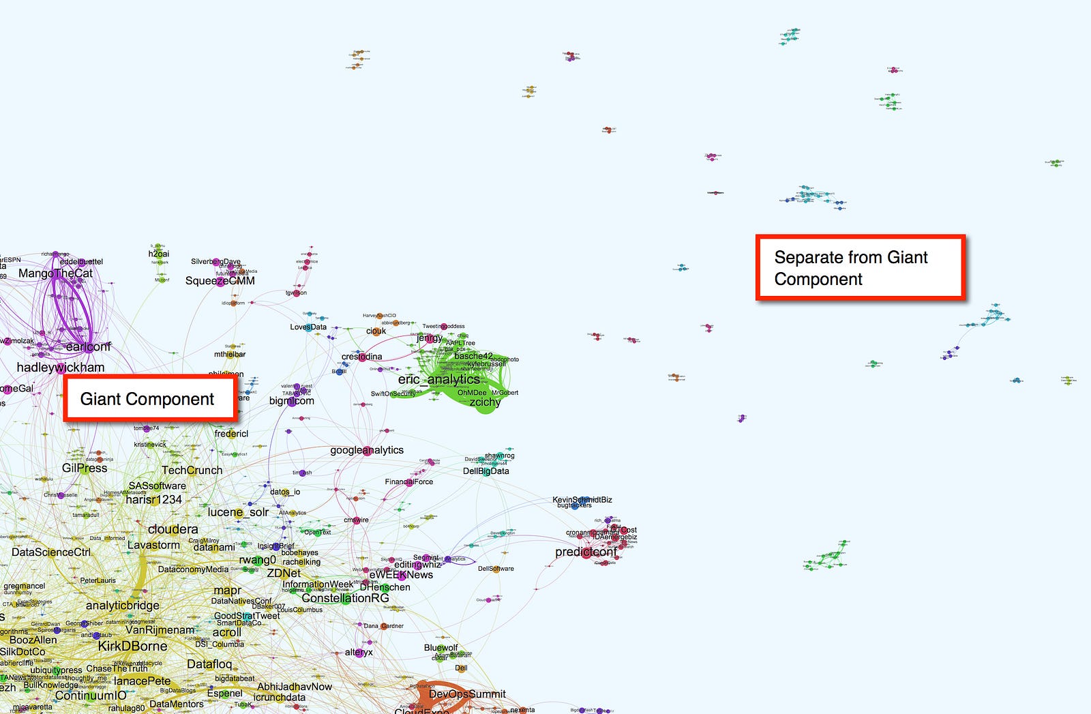The width and height of the screenshot is (1091, 714).
Task: Select the hadleywickham node label
Action: click(x=61, y=368)
